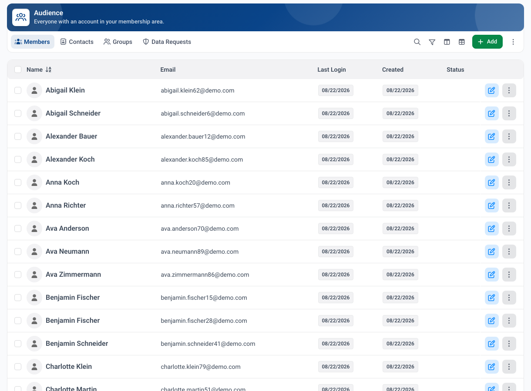Click the green Add button
Screen dimensions: 531x391
tap(487, 42)
